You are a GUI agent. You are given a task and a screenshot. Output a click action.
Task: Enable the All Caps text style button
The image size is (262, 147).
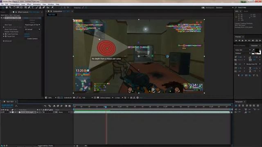[x=246, y=76]
